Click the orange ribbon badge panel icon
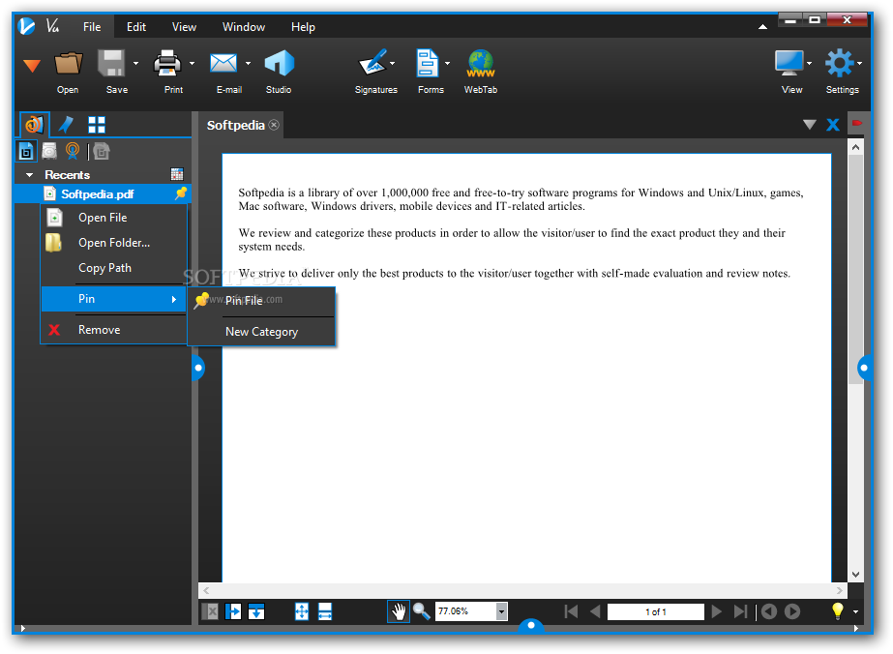 (73, 152)
